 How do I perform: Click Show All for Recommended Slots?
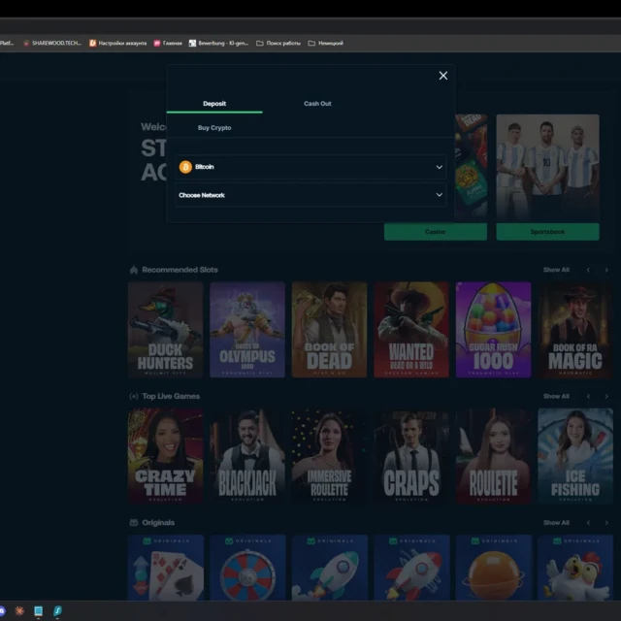556,270
